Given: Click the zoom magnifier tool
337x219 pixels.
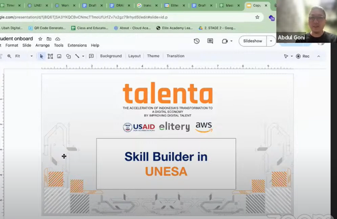Looking at the screenshot, I should pyautogui.click(x=9, y=56).
